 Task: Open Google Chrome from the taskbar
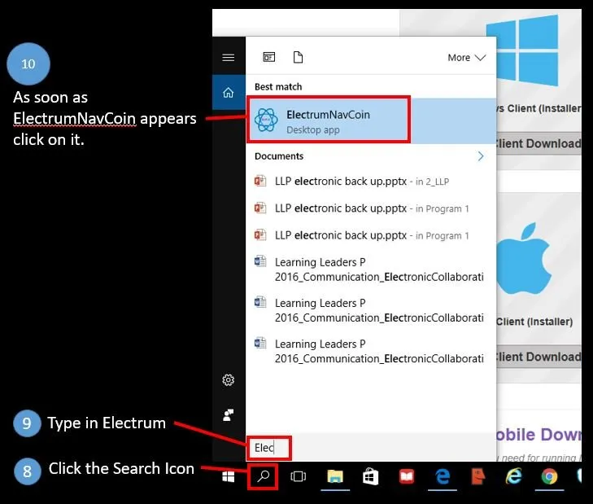point(549,476)
